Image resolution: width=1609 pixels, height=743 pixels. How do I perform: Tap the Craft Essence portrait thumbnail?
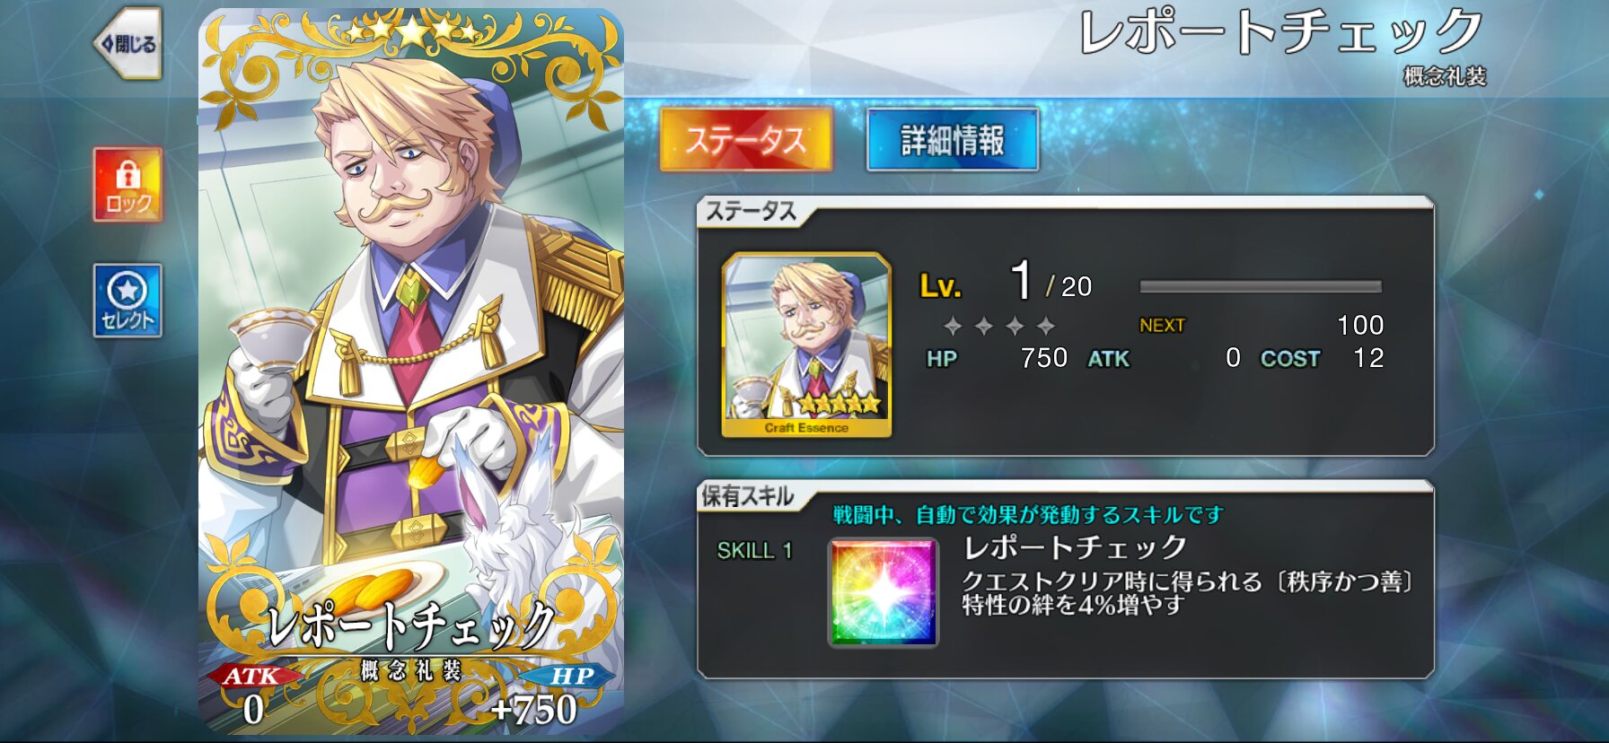click(x=806, y=345)
